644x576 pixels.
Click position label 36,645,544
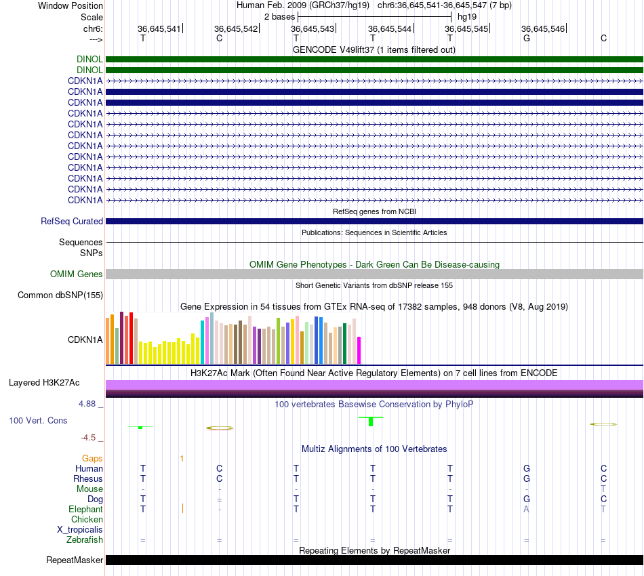coord(390,28)
